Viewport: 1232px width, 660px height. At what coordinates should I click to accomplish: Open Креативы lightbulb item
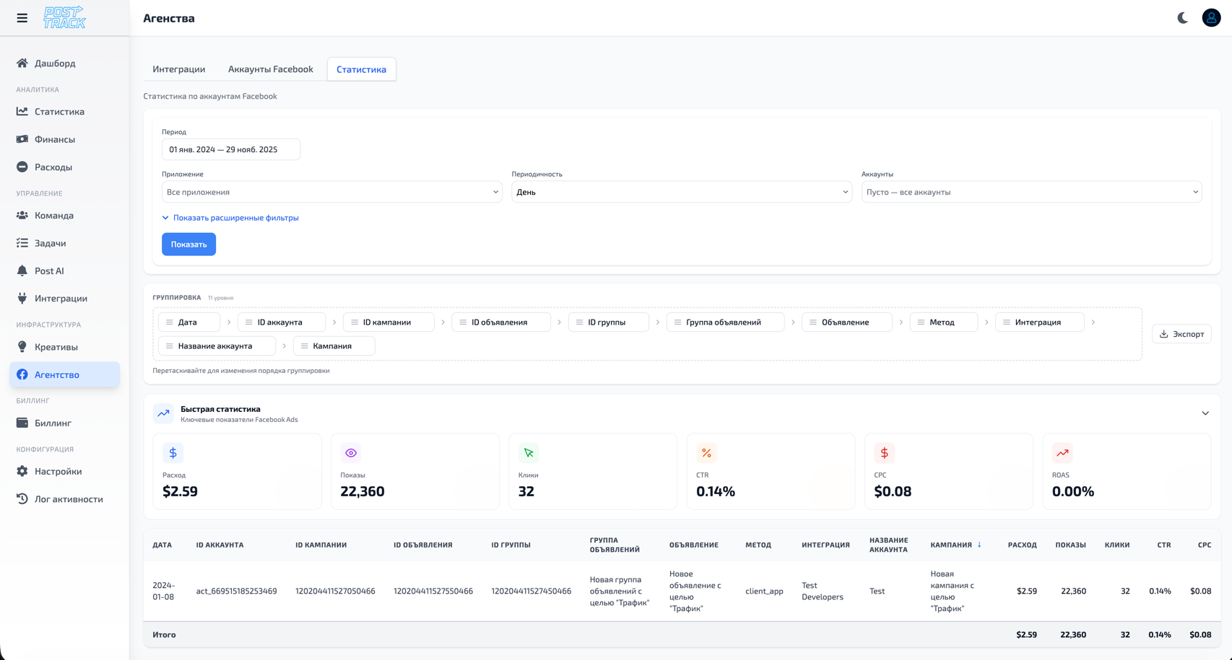(56, 347)
